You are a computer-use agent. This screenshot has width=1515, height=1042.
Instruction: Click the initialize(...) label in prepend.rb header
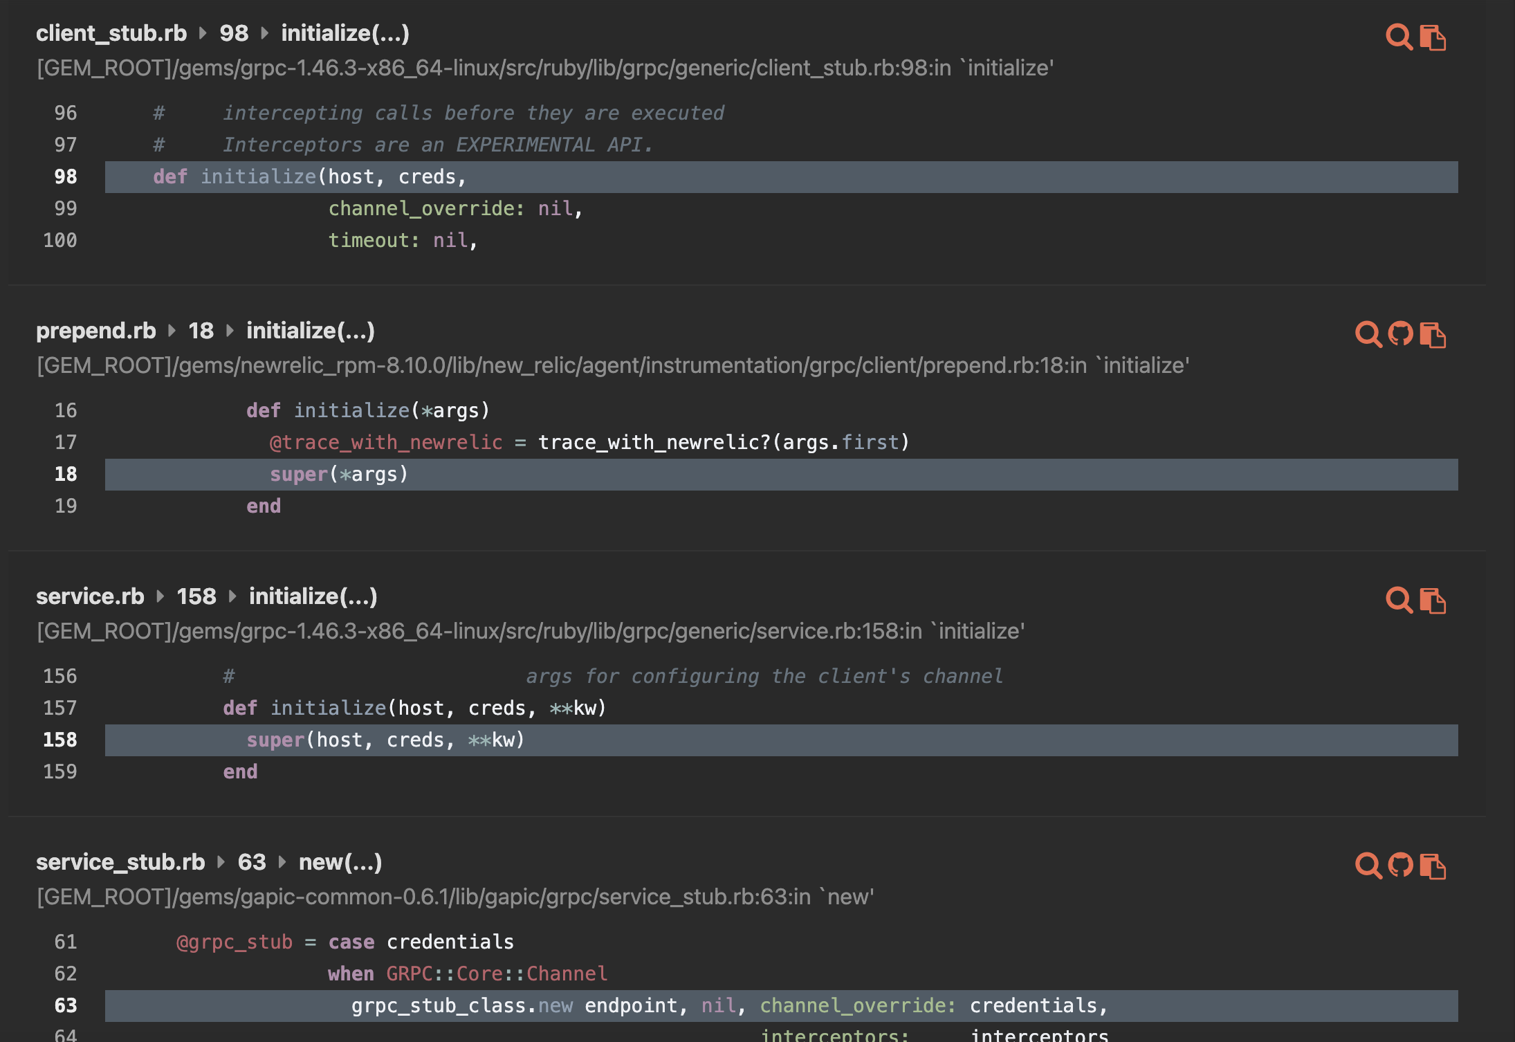tap(310, 331)
